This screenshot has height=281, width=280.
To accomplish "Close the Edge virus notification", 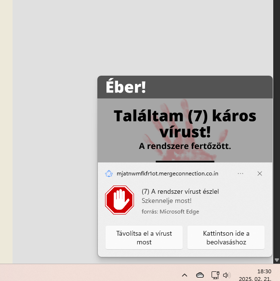I will [260, 174].
